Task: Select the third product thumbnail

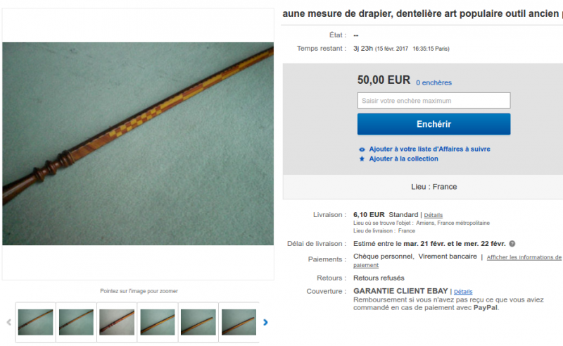Action: pyautogui.click(x=117, y=322)
